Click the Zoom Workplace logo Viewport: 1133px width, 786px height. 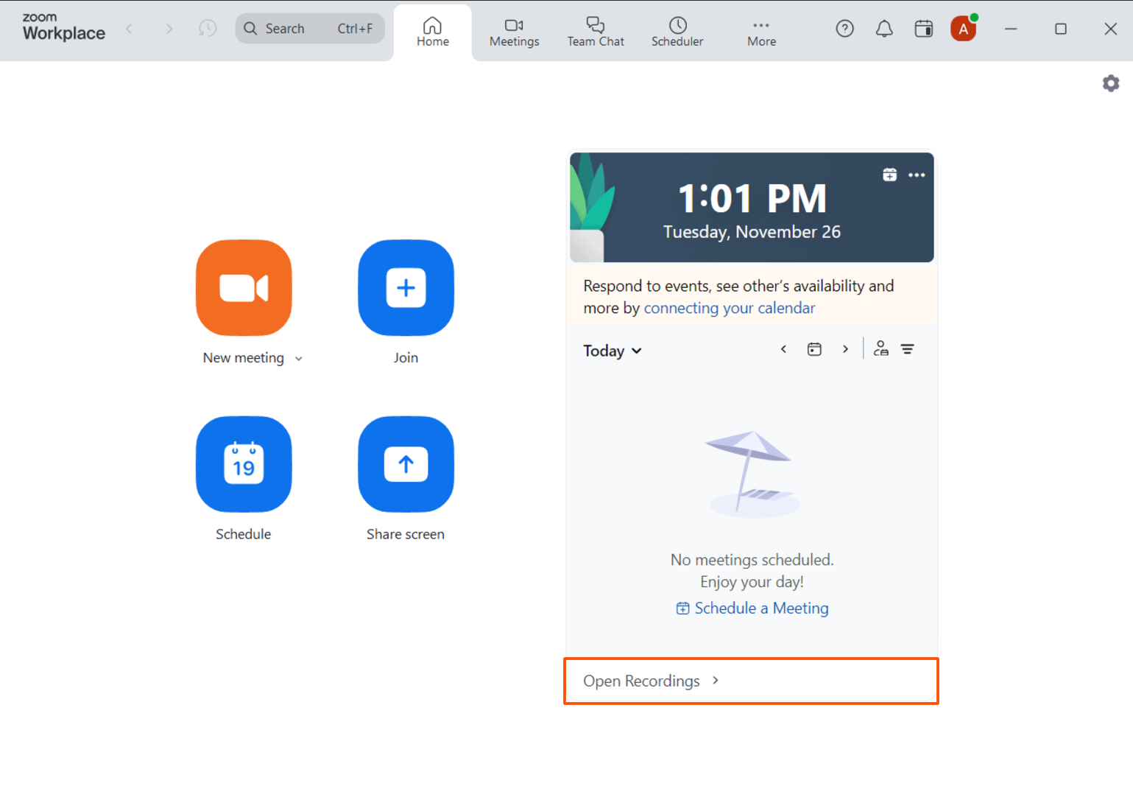tap(63, 27)
